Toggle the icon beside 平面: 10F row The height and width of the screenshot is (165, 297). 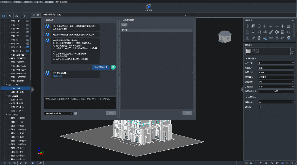[28, 25]
